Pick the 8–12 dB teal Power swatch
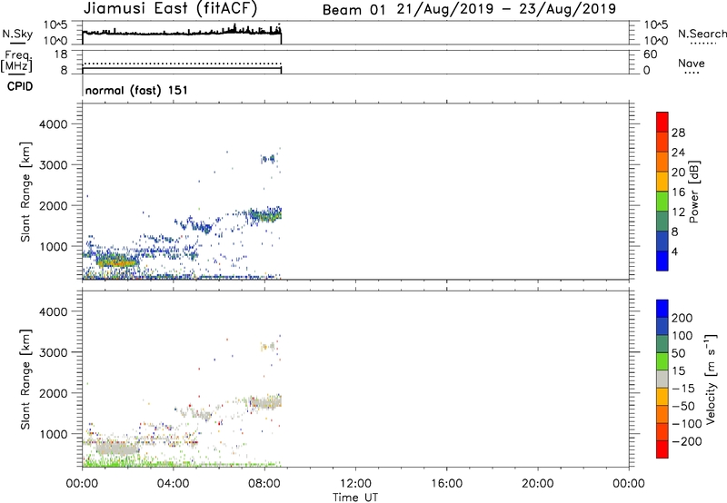Viewport: 727px width, 503px height. pyautogui.click(x=662, y=221)
